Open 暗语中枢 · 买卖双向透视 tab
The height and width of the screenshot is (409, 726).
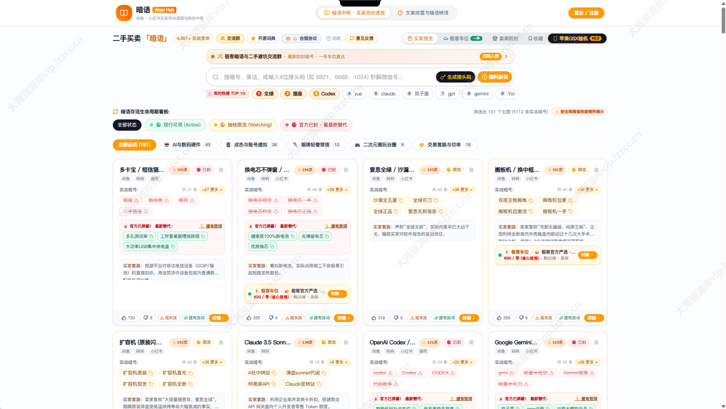click(x=354, y=13)
